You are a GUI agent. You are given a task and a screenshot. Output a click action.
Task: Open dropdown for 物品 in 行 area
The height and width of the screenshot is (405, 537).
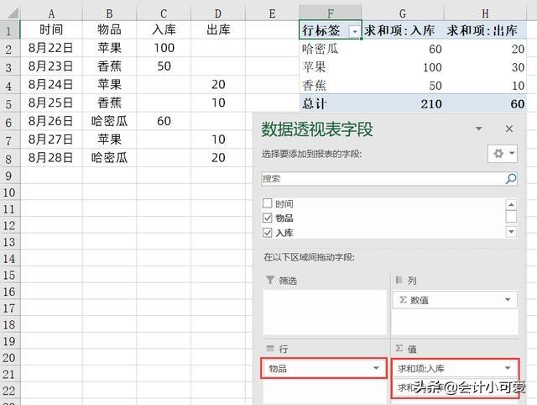coord(376,368)
